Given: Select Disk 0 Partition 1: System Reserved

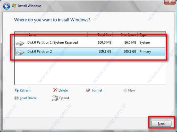Looking at the screenshot, I should (x=90, y=43).
